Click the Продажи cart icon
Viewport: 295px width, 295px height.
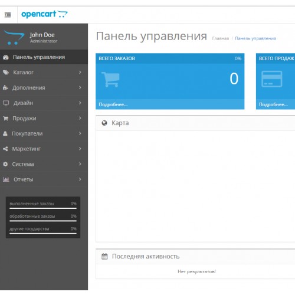(x=6, y=118)
